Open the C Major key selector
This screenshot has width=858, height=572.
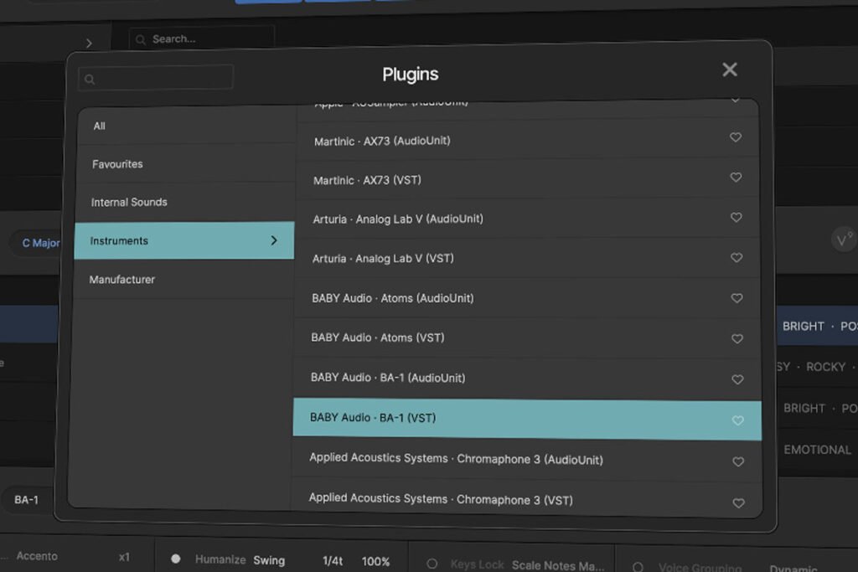point(37,244)
